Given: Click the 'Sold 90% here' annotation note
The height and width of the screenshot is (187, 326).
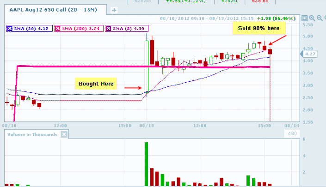Looking at the screenshot, I should (259, 28).
